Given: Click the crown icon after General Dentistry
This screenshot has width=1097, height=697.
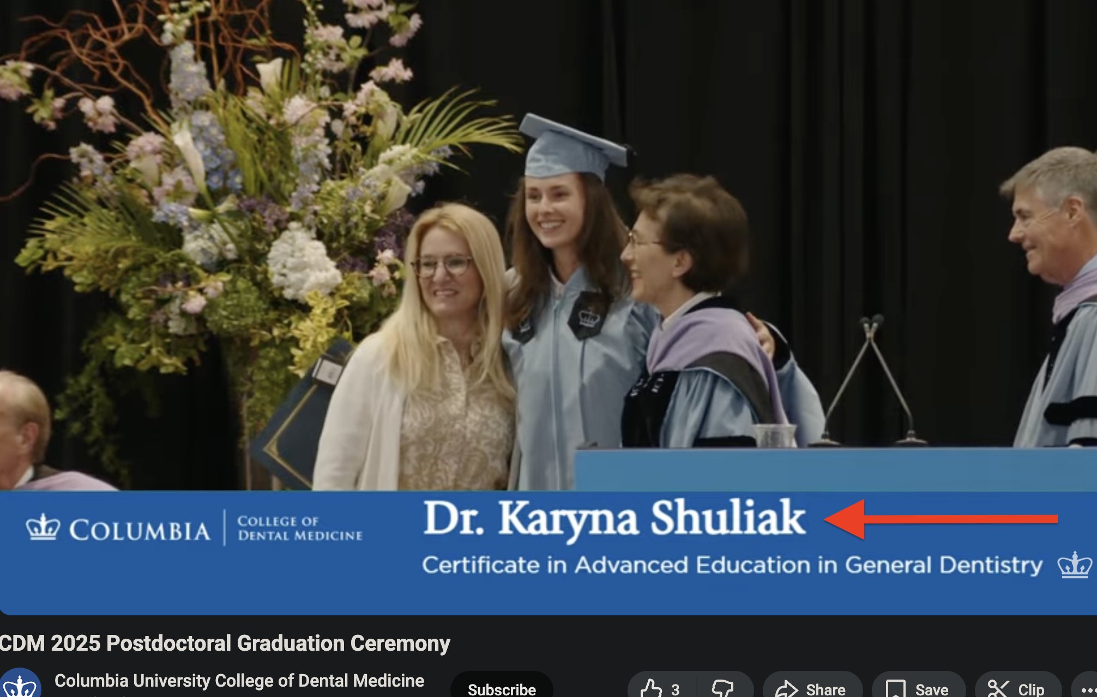Looking at the screenshot, I should coord(1075,565).
